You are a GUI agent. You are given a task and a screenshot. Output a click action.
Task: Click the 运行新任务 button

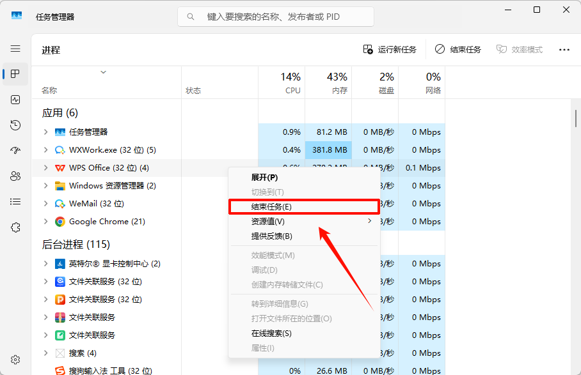pos(391,49)
